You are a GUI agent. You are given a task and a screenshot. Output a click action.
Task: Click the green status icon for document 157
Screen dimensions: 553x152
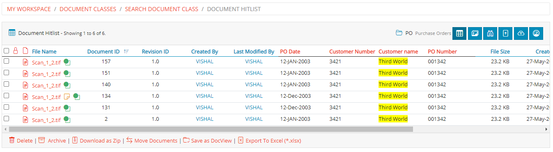tap(67, 62)
